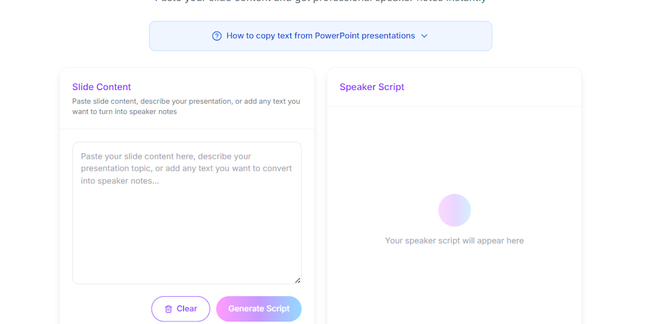Expand the PowerPoint copy instructions chevron
The width and height of the screenshot is (649, 324).
pyautogui.click(x=425, y=36)
